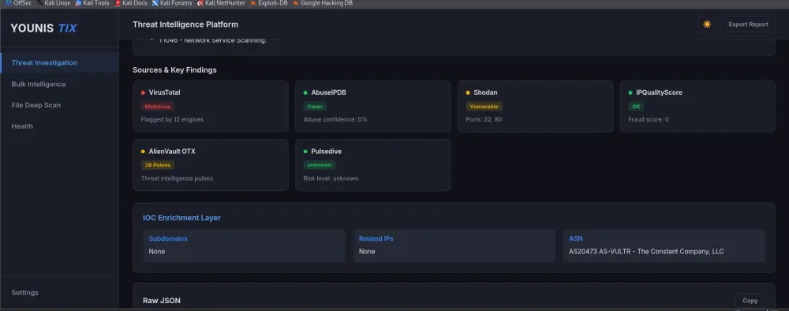
Task: Click the Kali Docs bookmark favicon
Action: coord(118,3)
